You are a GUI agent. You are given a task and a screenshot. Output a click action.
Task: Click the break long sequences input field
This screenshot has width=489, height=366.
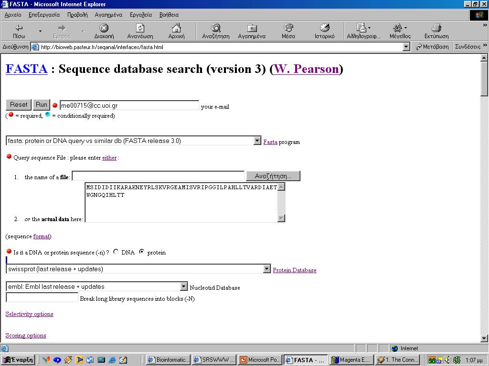click(x=42, y=297)
